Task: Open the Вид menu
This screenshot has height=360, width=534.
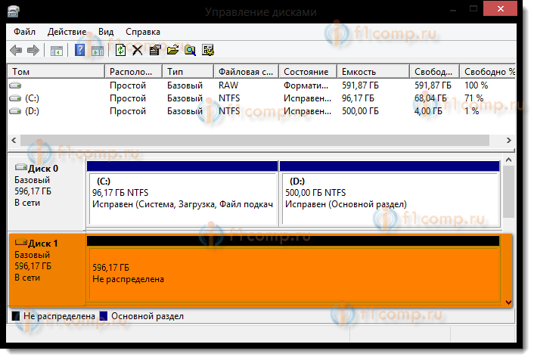Action: 106,33
